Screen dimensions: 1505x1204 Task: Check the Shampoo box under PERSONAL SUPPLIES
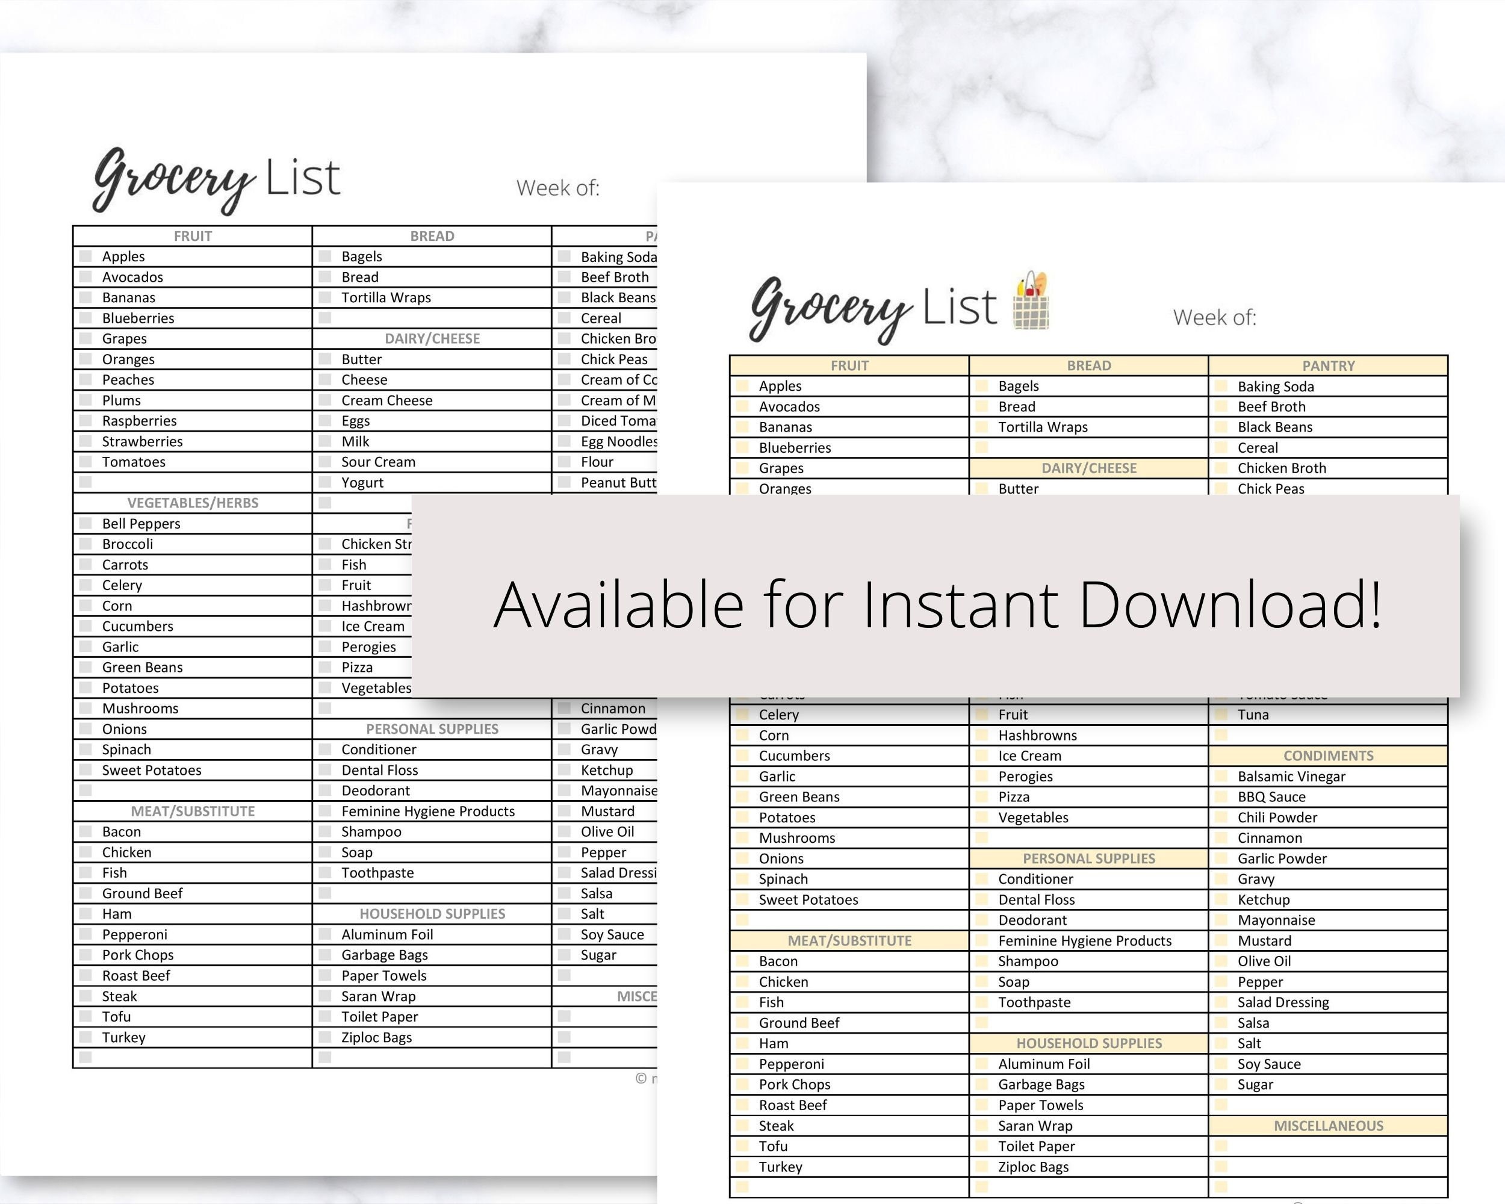(981, 961)
